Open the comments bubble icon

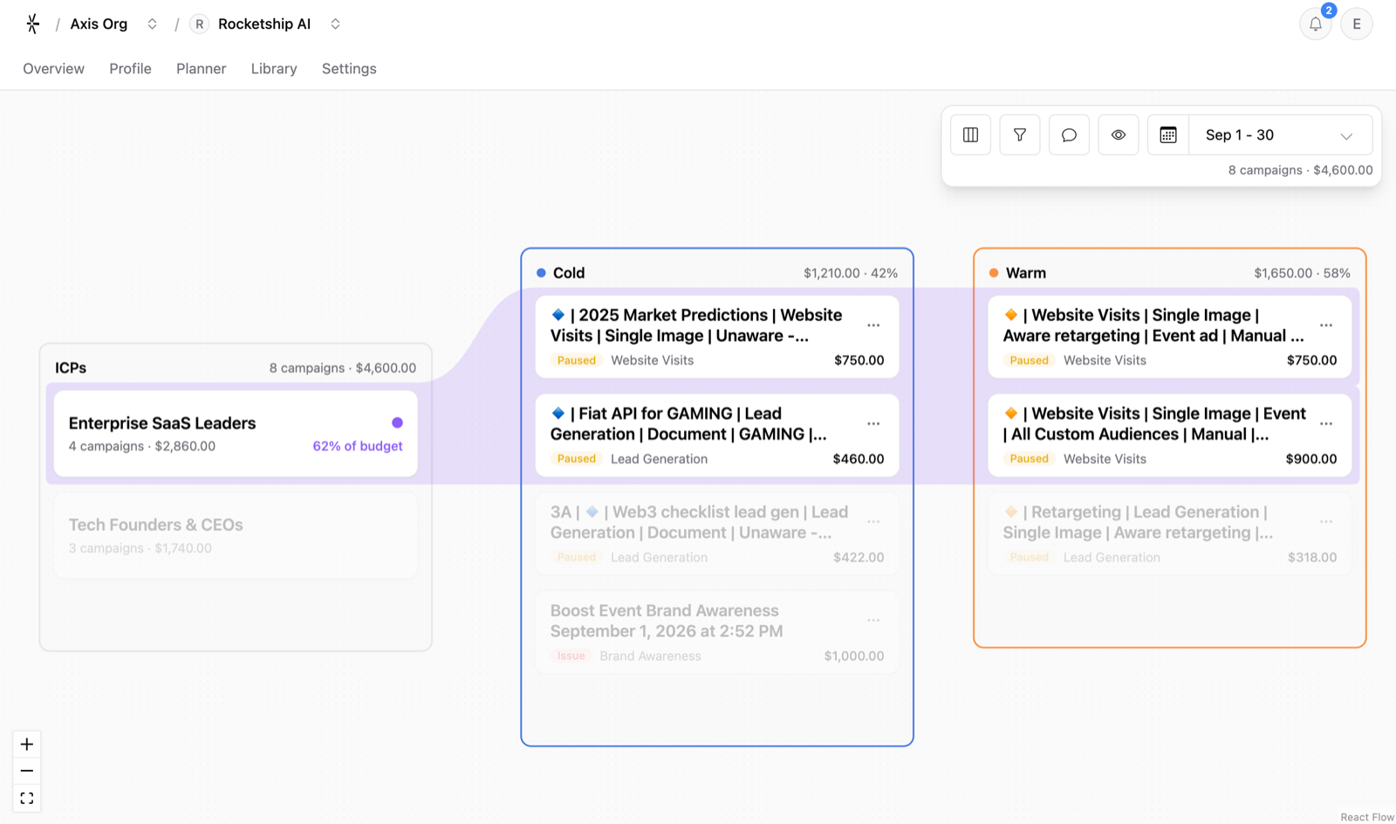click(1069, 135)
